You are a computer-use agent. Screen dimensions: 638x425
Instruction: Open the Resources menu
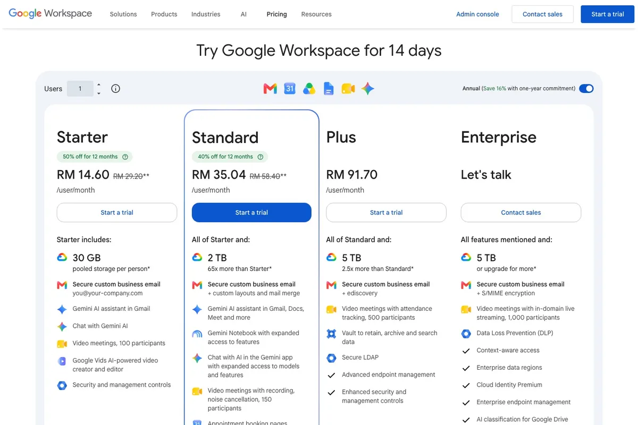[x=316, y=14]
